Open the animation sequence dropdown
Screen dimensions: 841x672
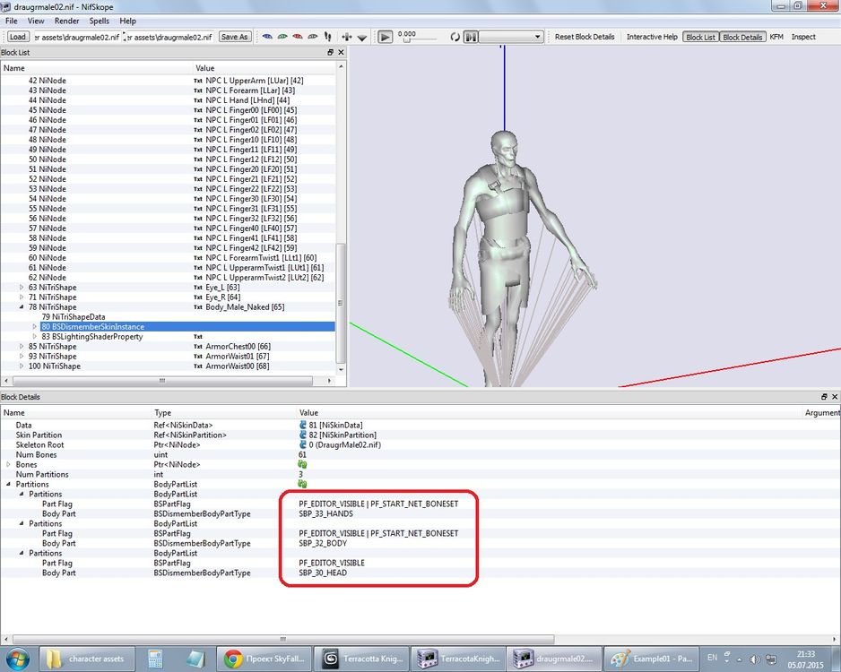(511, 37)
